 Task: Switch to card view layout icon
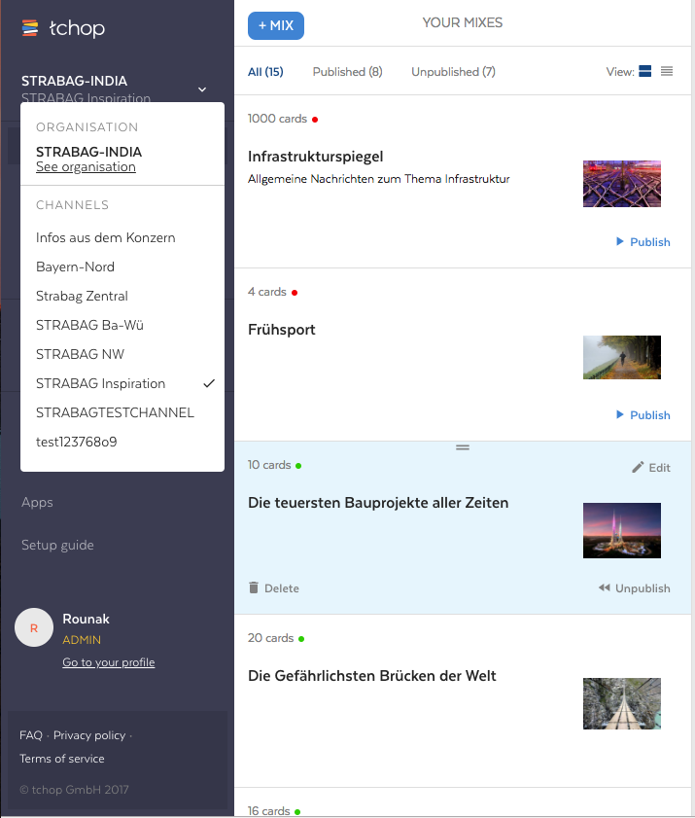[x=645, y=71]
